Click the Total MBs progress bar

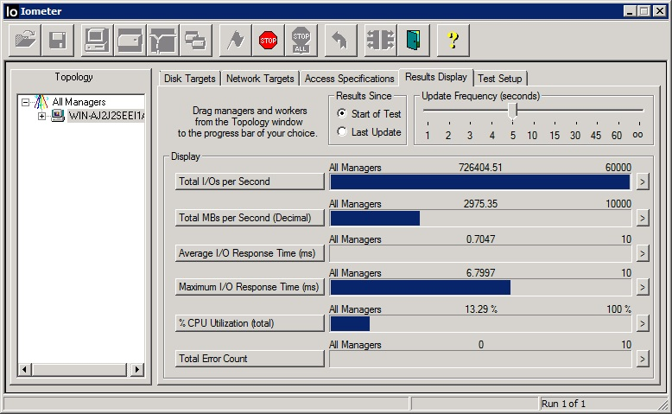click(480, 219)
